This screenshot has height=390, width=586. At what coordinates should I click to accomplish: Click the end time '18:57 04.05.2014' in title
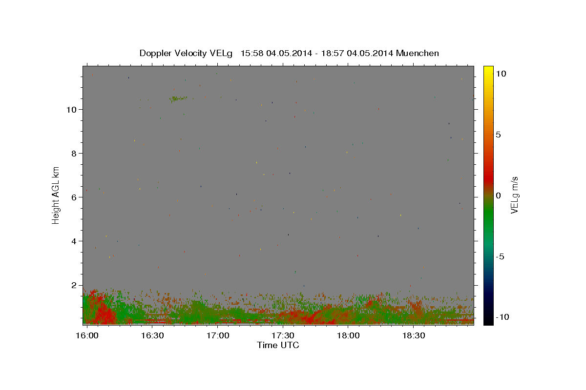[356, 53]
